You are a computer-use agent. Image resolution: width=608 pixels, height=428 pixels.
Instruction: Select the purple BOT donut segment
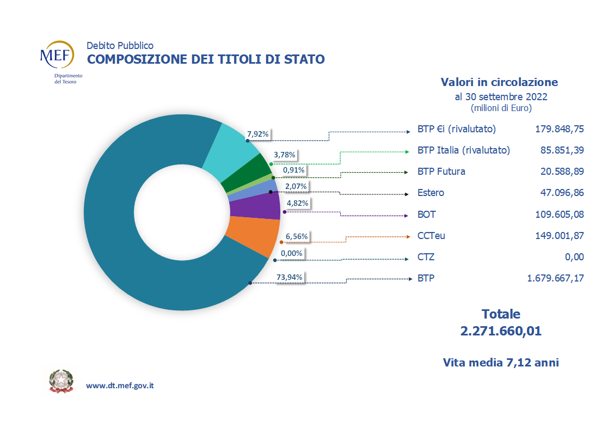(256, 205)
